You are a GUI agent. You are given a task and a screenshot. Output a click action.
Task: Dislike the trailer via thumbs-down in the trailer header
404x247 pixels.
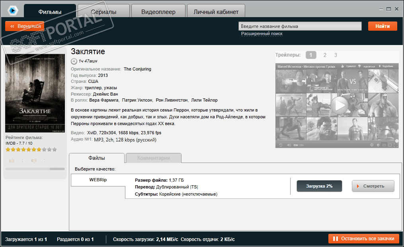[x=359, y=66]
